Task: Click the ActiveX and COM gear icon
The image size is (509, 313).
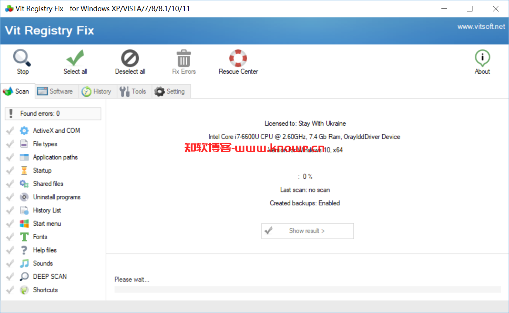Action: pyautogui.click(x=24, y=131)
